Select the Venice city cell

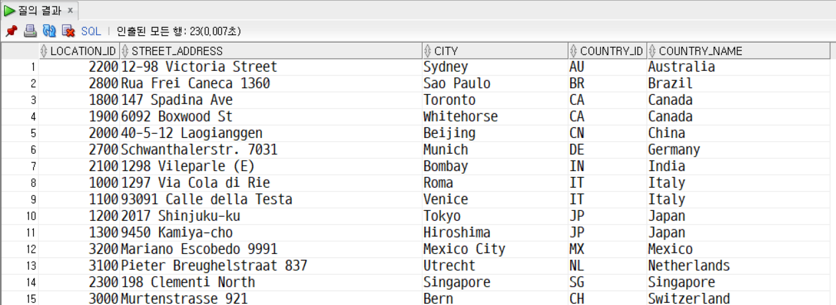[495, 200]
